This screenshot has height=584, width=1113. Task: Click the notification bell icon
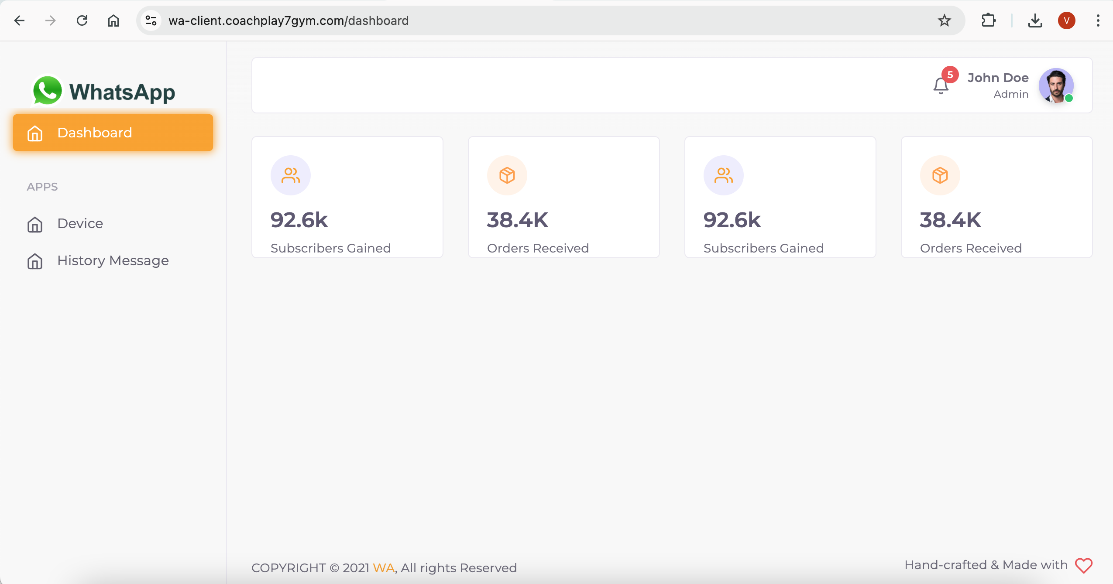(x=941, y=86)
